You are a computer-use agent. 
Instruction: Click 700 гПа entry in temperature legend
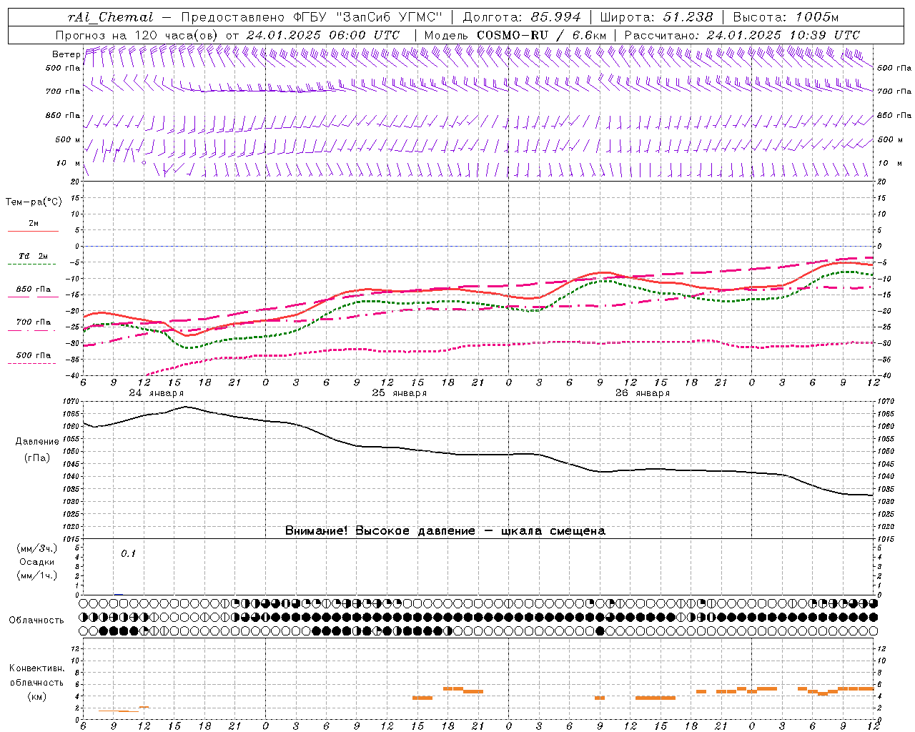click(34, 322)
